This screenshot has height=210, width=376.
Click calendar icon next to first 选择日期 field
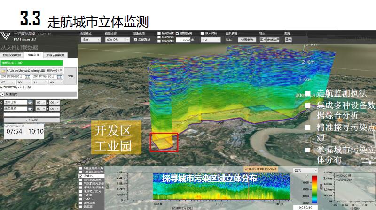click(x=30, y=102)
